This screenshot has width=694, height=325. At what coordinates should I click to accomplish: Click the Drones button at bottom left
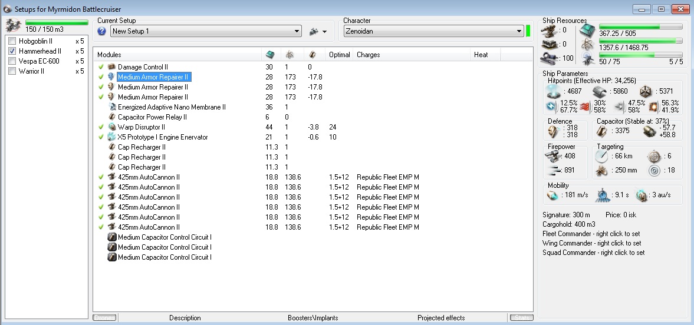tap(105, 317)
